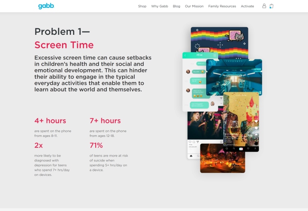Select the sci-fi corridor game screenshot
Image resolution: width=308 pixels, height=211 pixels.
(x=234, y=77)
